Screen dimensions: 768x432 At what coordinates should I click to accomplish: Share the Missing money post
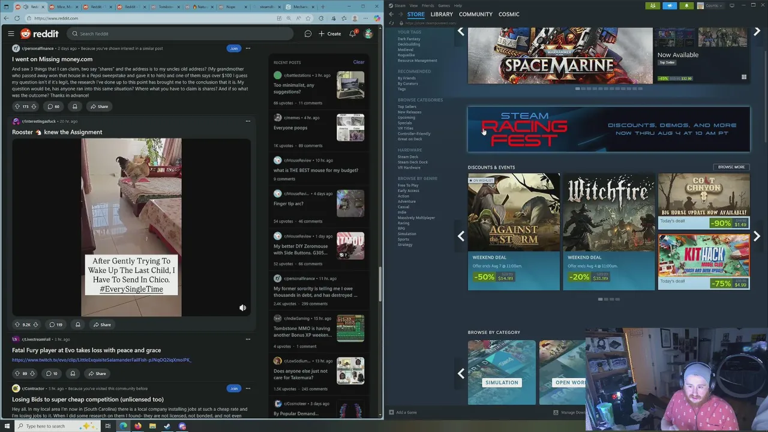point(99,106)
